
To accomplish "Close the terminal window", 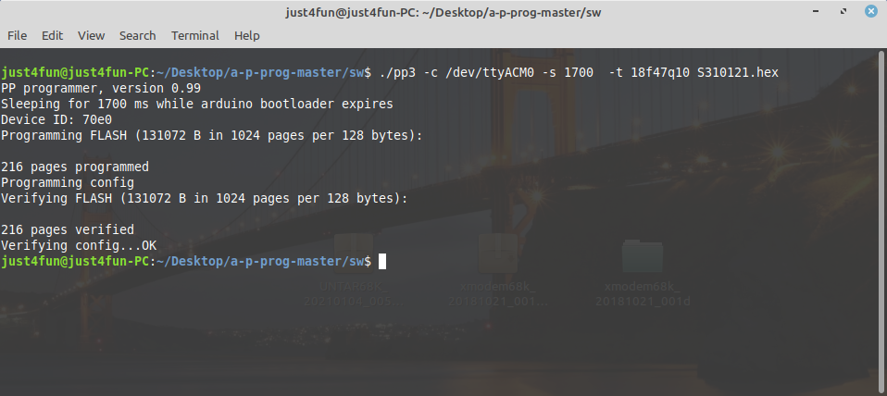I will pos(871,11).
